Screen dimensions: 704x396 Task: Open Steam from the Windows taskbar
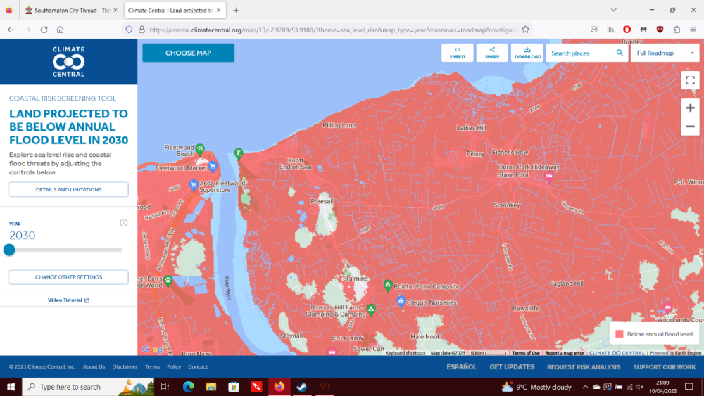pyautogui.click(x=301, y=387)
